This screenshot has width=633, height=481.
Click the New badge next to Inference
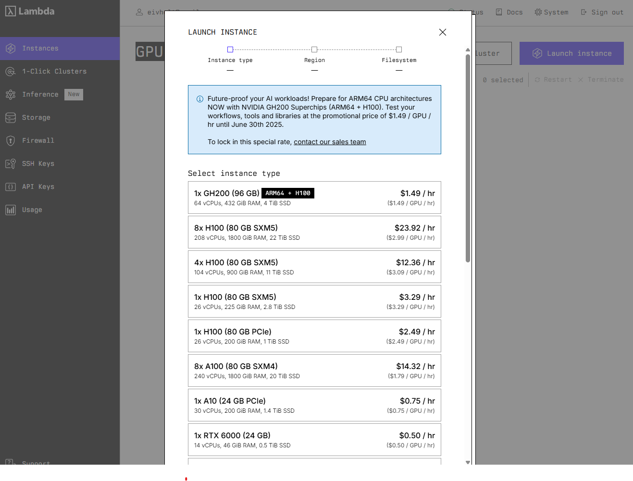click(x=74, y=95)
